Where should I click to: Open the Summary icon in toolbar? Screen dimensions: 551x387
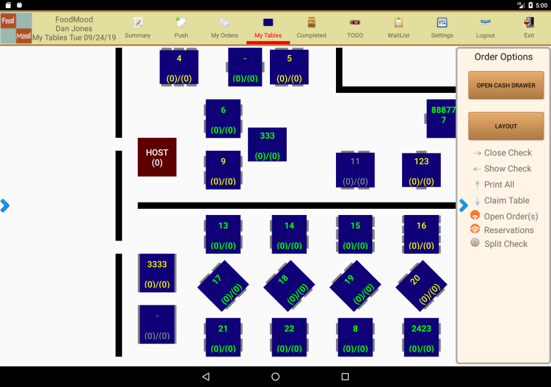tap(138, 23)
